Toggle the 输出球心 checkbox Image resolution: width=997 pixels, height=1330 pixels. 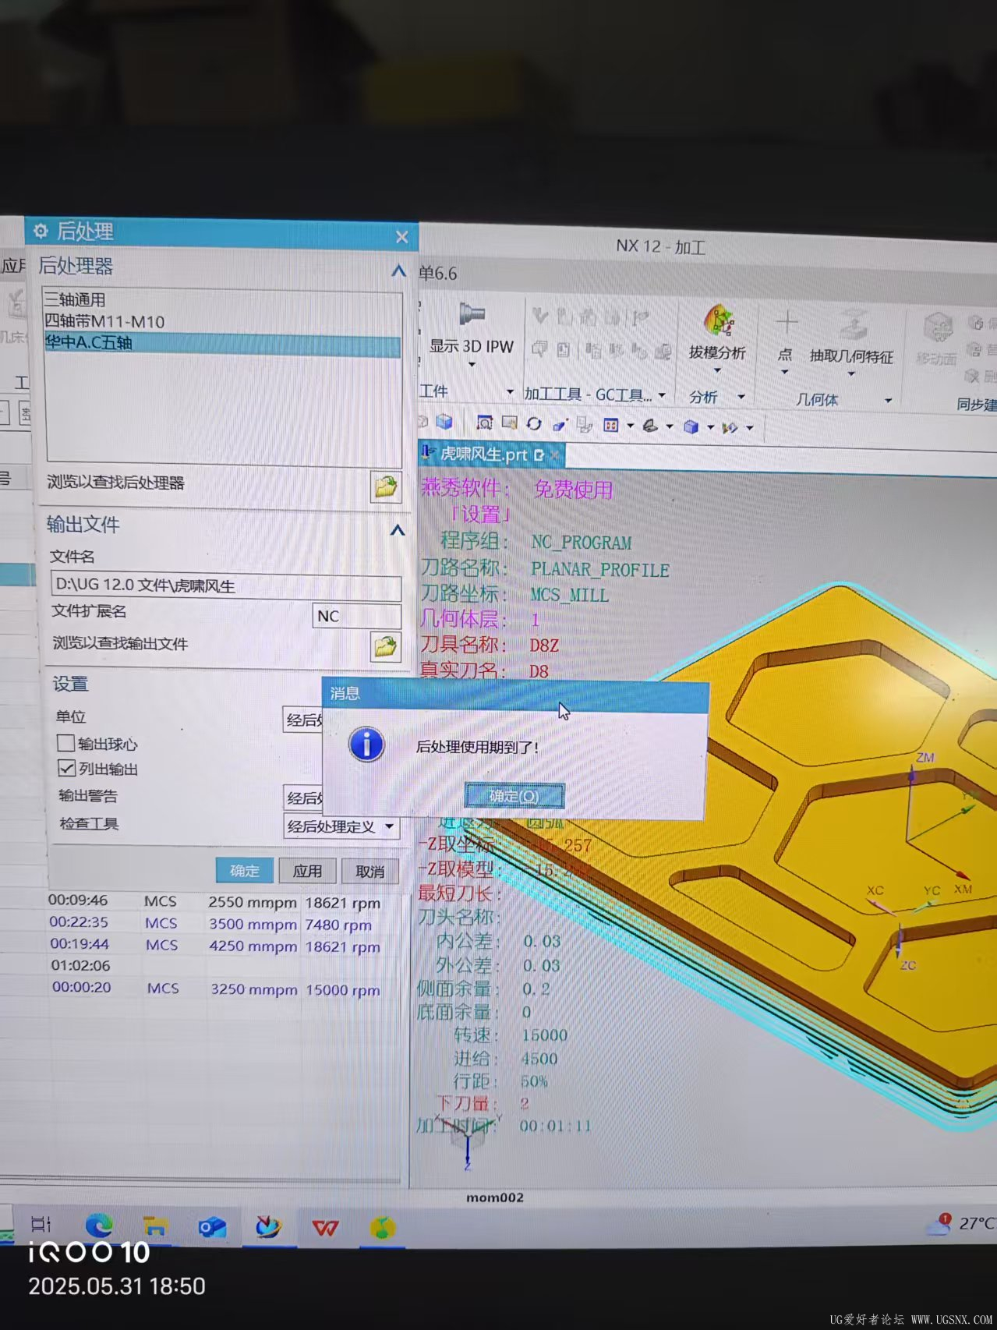(x=66, y=743)
